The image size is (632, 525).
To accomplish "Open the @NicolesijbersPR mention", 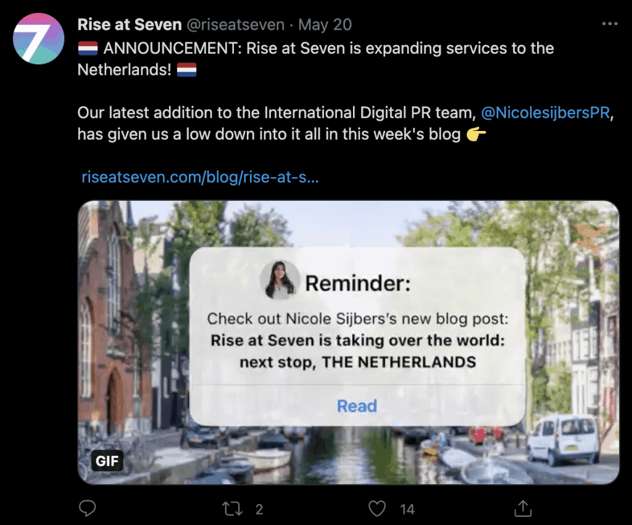I will tap(546, 112).
